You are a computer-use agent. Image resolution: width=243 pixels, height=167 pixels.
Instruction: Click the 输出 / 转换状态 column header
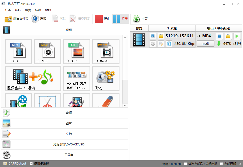point(219,28)
